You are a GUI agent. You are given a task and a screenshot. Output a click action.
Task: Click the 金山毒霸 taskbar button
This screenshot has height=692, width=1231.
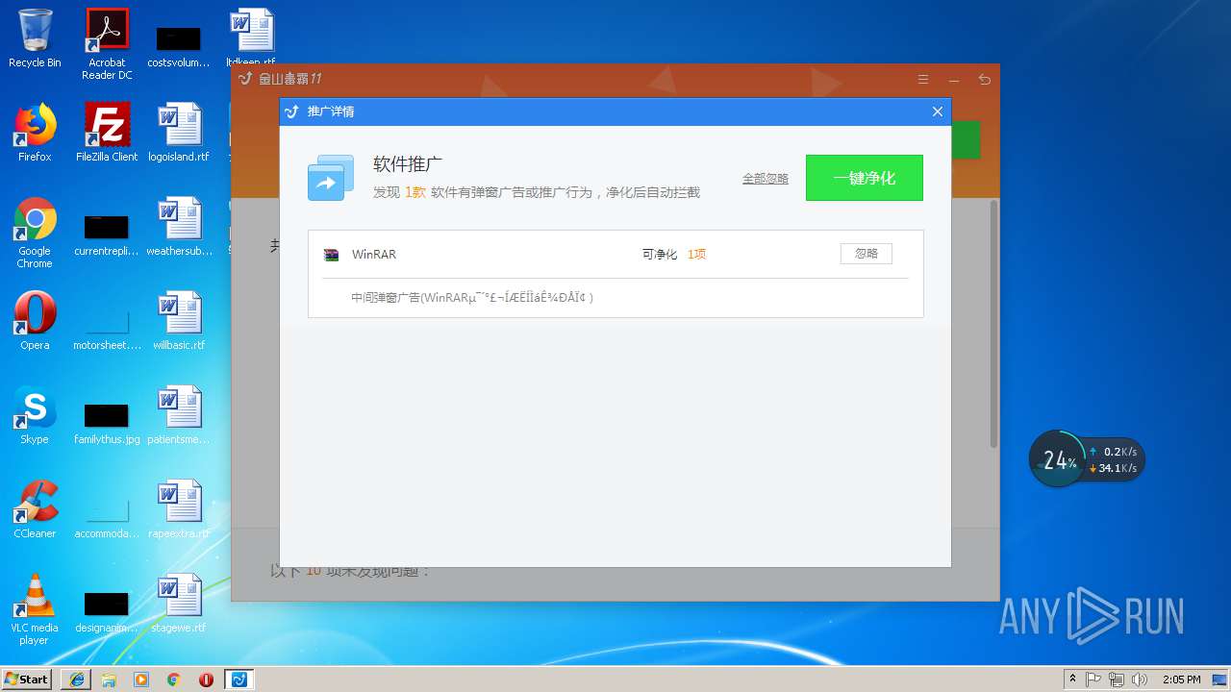(x=239, y=680)
